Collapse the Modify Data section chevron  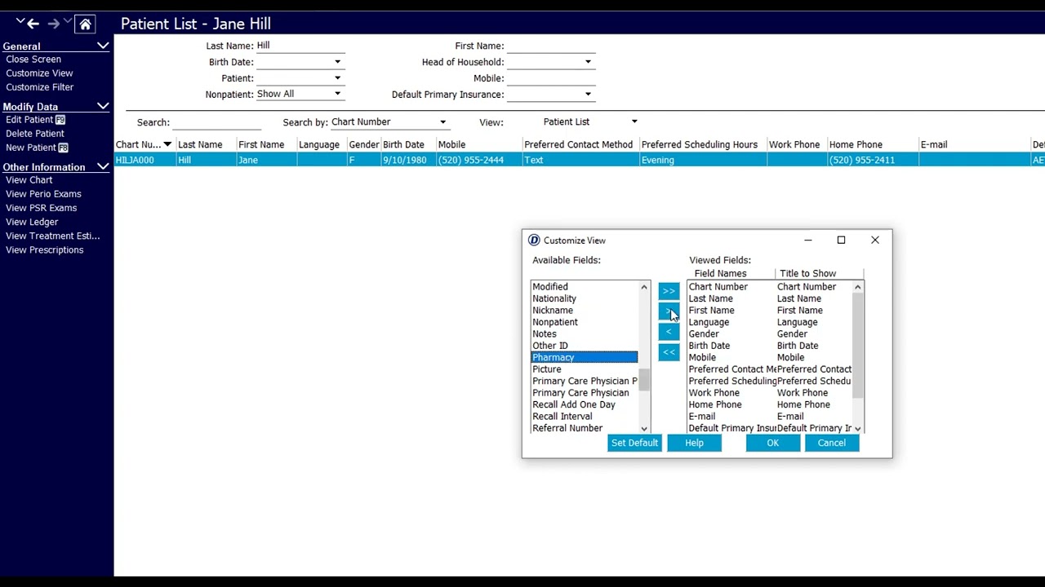103,107
